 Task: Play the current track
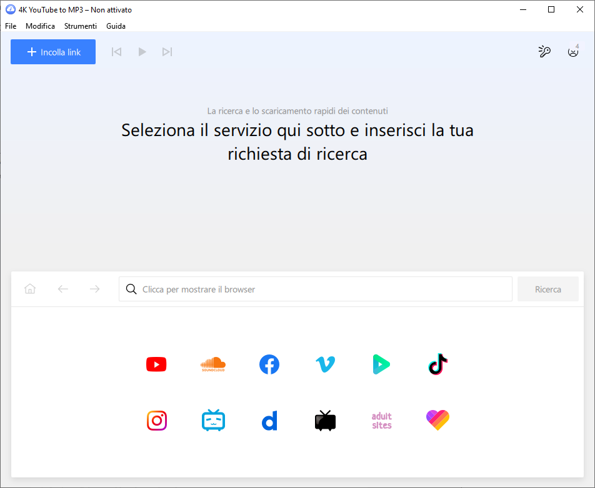click(142, 52)
